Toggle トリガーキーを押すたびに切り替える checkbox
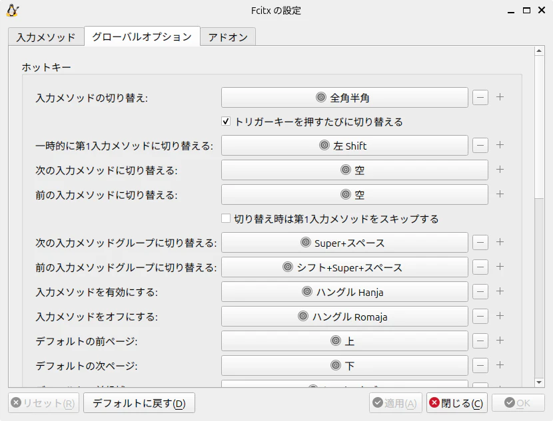Image resolution: width=553 pixels, height=421 pixels. 226,122
